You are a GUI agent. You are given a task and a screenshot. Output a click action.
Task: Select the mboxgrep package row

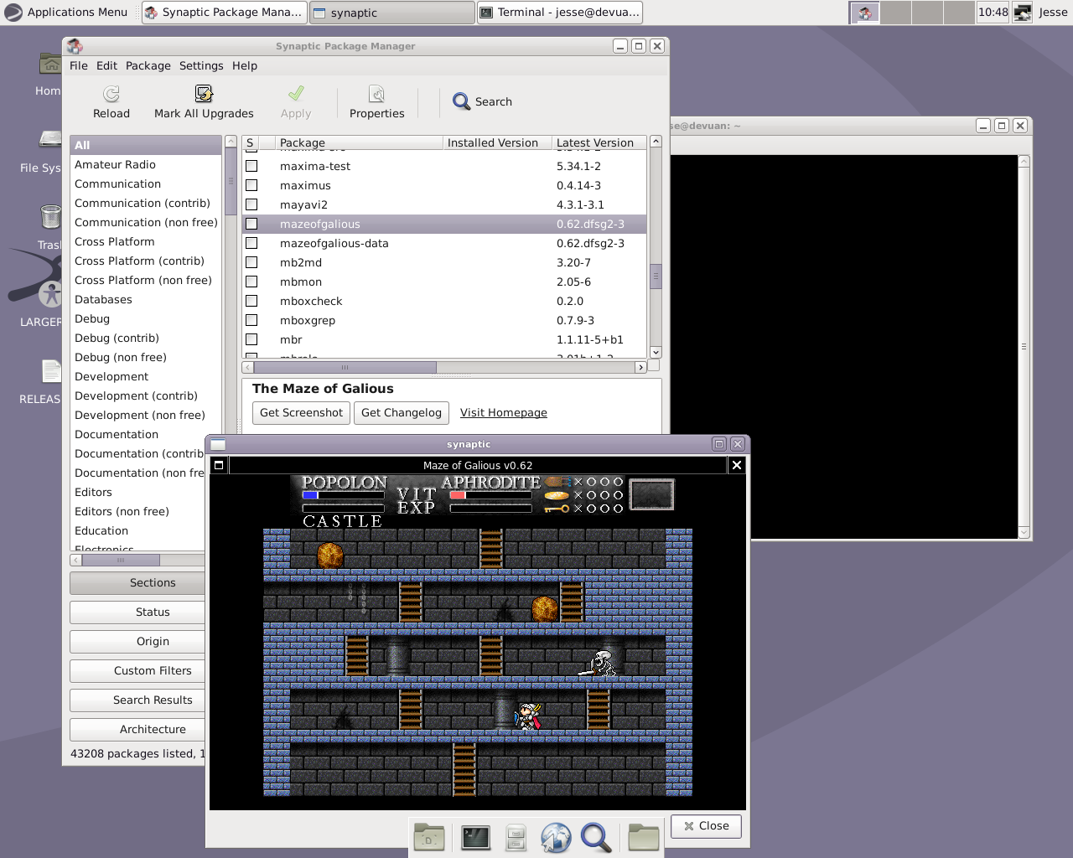[x=444, y=320]
